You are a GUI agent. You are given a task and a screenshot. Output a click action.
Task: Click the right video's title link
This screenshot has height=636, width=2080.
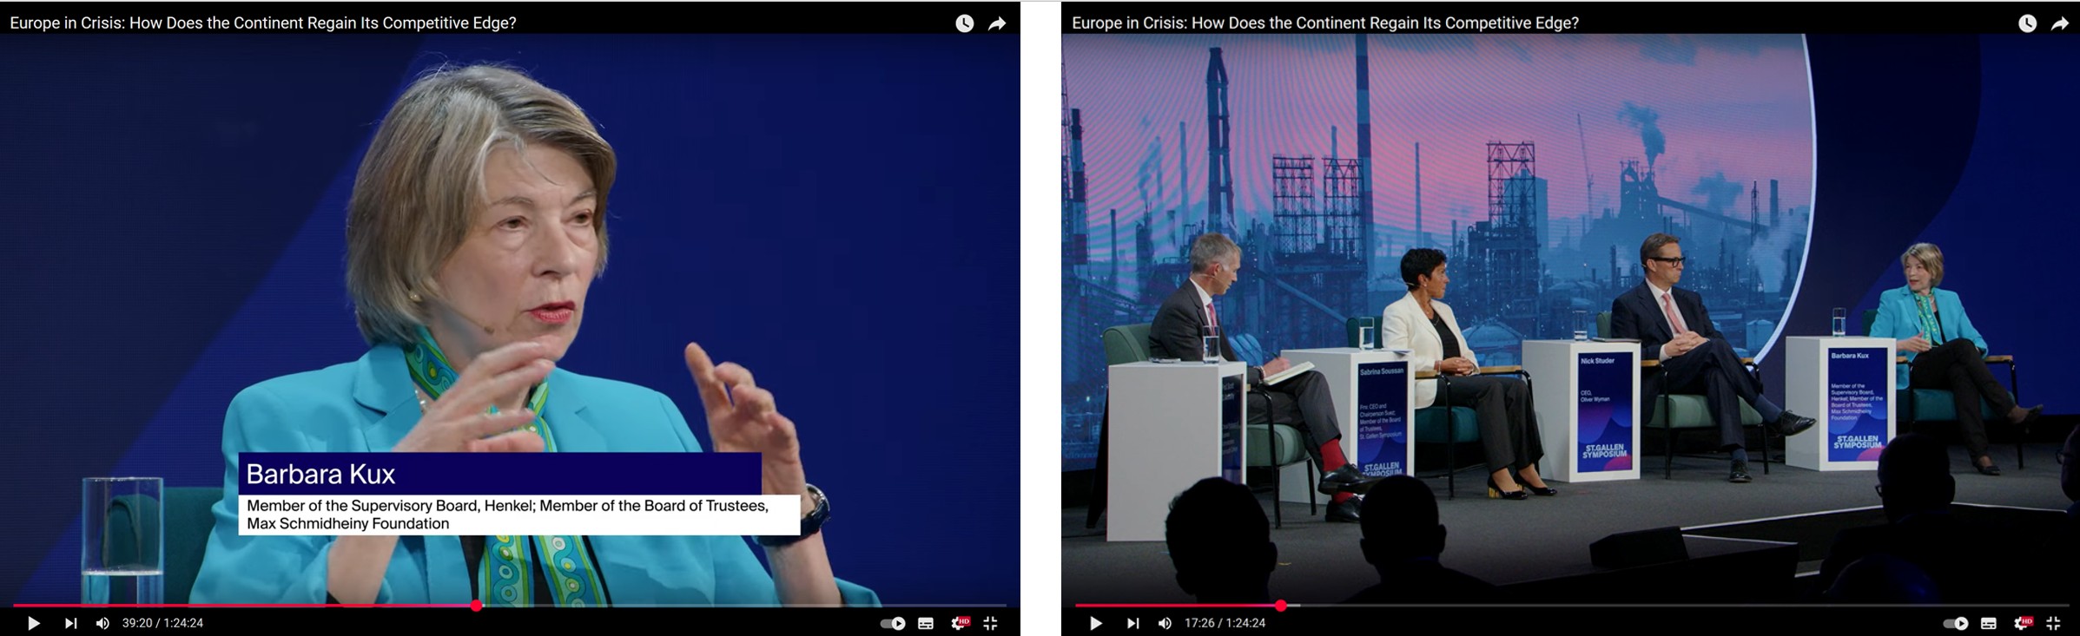(1325, 23)
